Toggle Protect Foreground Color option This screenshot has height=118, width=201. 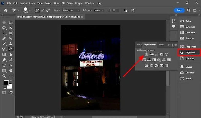(125, 10)
